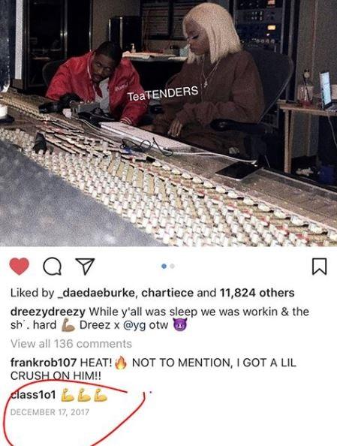Tap the fire emoji in frankrob107 comment
The image size is (337, 446).
[121, 363]
